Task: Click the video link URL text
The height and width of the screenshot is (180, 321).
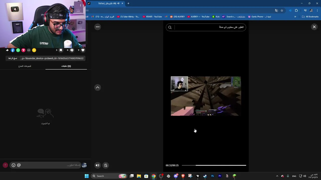Action: coord(52,58)
